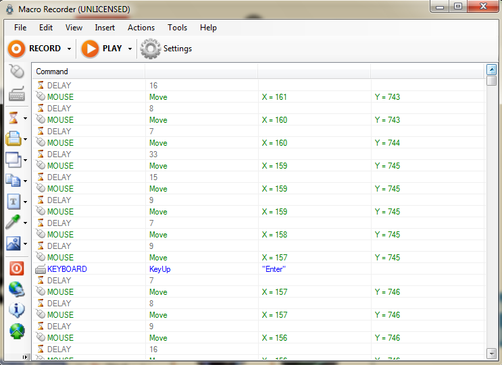Click the keyboard action icon in sidebar
Screen dimensions: 502x365
tap(17, 93)
